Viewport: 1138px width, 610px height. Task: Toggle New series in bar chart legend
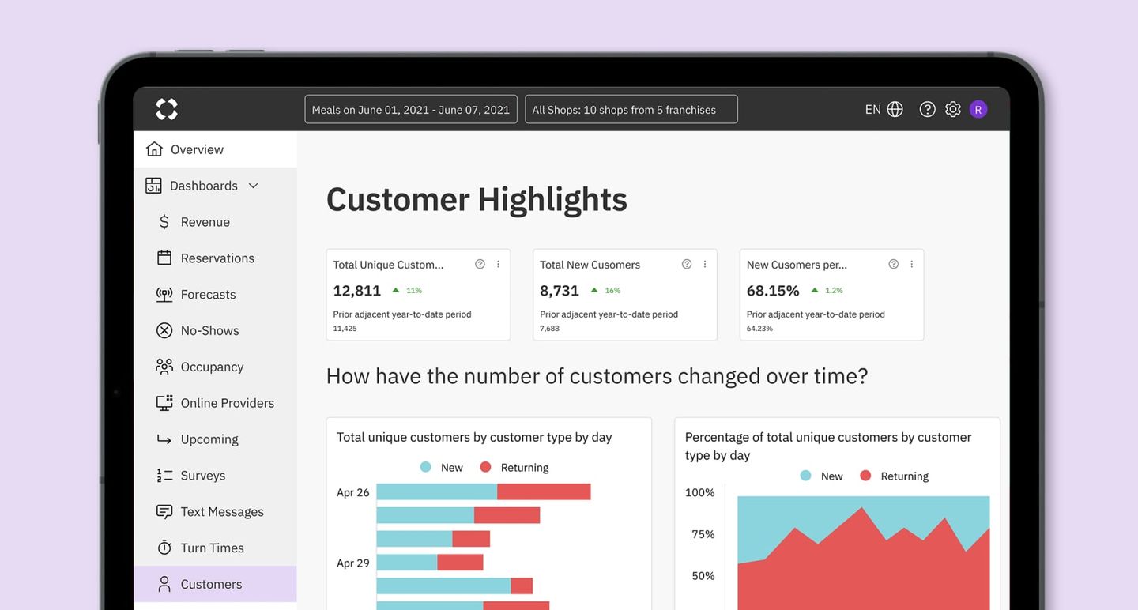tap(442, 467)
